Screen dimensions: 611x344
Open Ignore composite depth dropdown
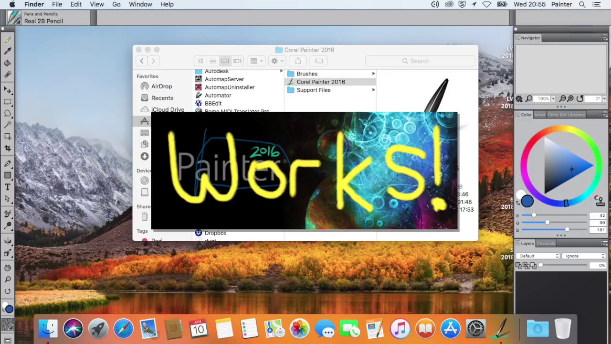[584, 256]
